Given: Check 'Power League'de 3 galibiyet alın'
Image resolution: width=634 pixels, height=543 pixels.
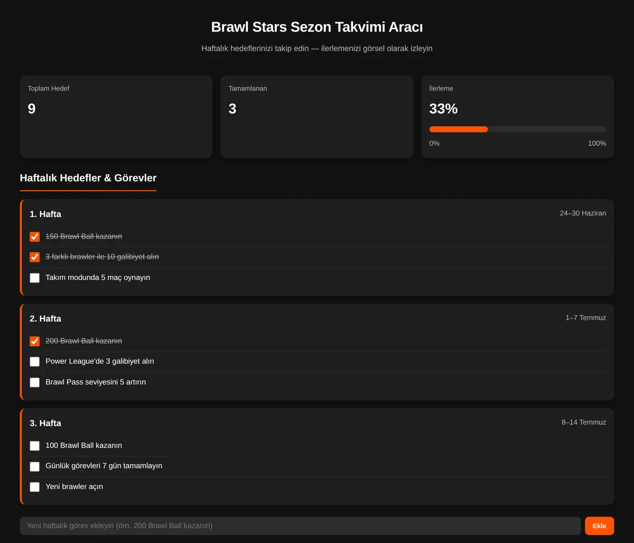Looking at the screenshot, I should point(35,362).
